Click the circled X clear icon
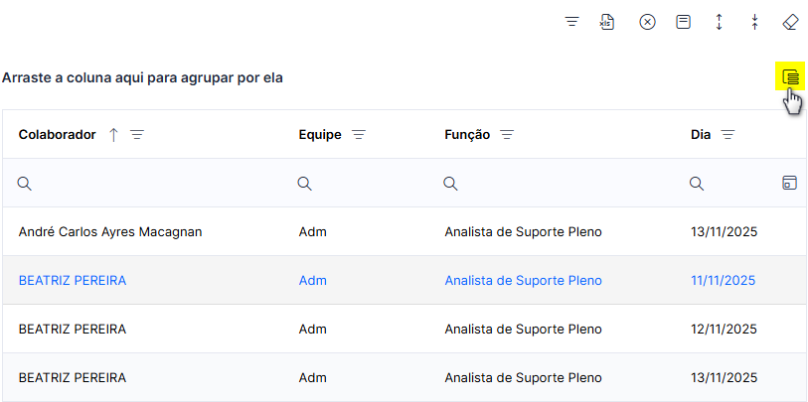This screenshot has height=402, width=808. pos(647,22)
